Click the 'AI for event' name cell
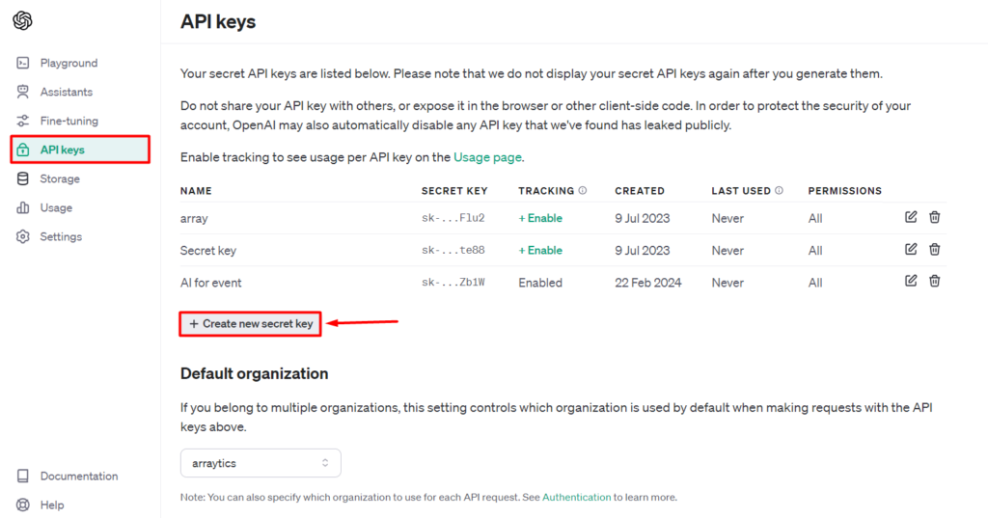The height and width of the screenshot is (518, 988). (x=210, y=283)
